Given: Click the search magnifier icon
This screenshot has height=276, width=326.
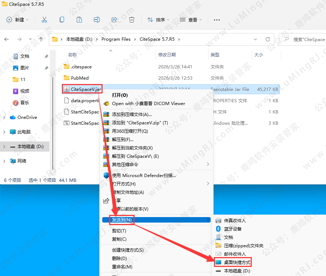Looking at the screenshot, I should click(286, 39).
